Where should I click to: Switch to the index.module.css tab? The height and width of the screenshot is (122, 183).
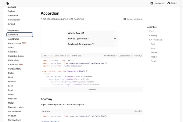pyautogui.click(x=62, y=56)
